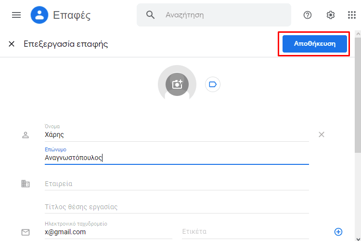The width and height of the screenshot is (361, 241).
Task: Open the help question mark icon
Action: coord(308,15)
